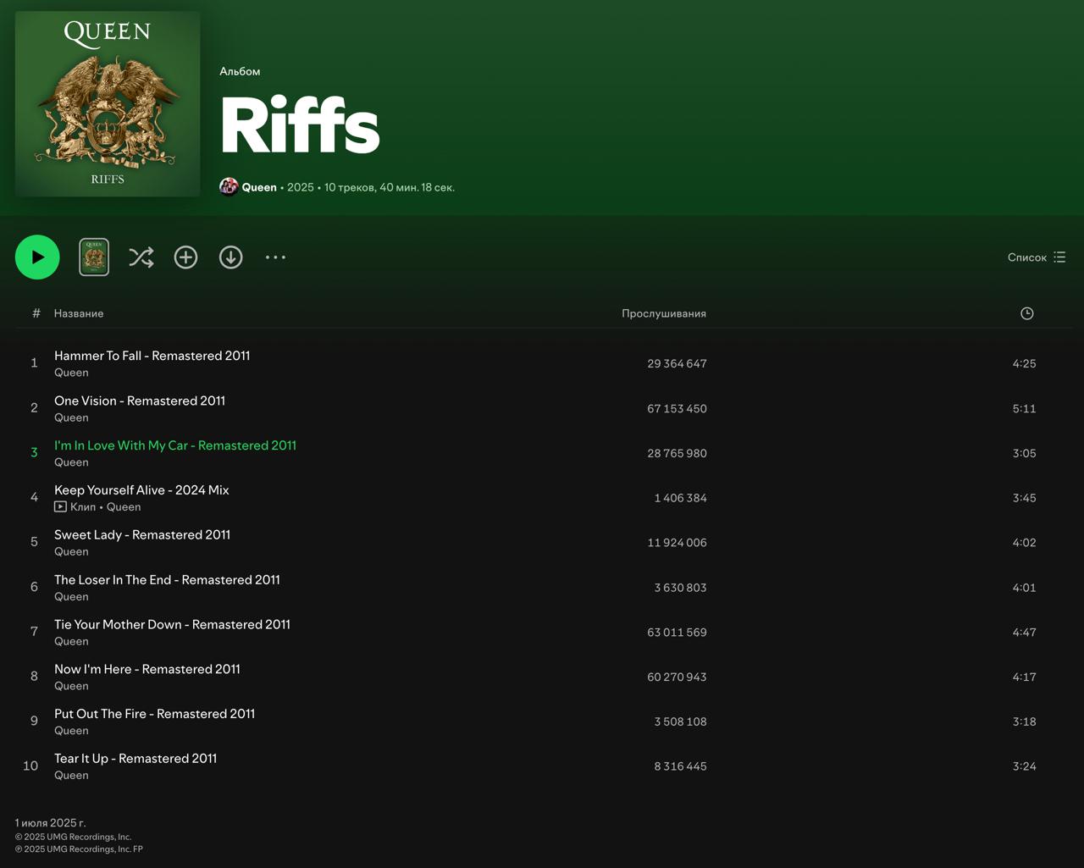Click play count 63 011 569
This screenshot has width=1084, height=868.
[x=677, y=632]
